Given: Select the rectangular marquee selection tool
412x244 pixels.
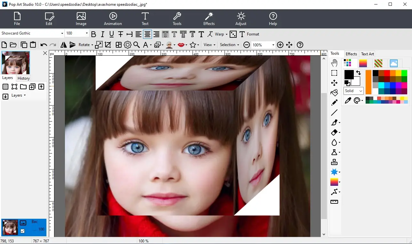Looking at the screenshot, I should (334, 73).
